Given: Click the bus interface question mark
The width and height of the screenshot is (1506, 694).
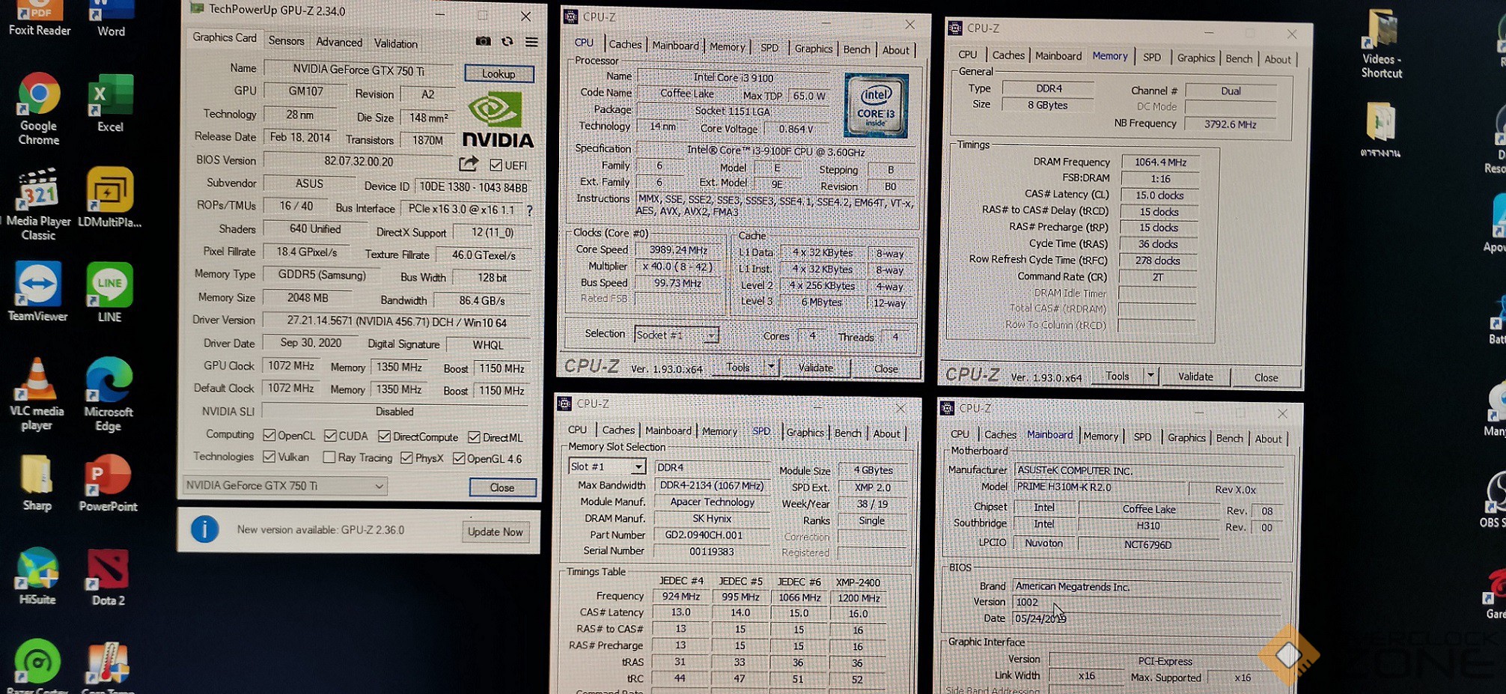Looking at the screenshot, I should point(530,210).
